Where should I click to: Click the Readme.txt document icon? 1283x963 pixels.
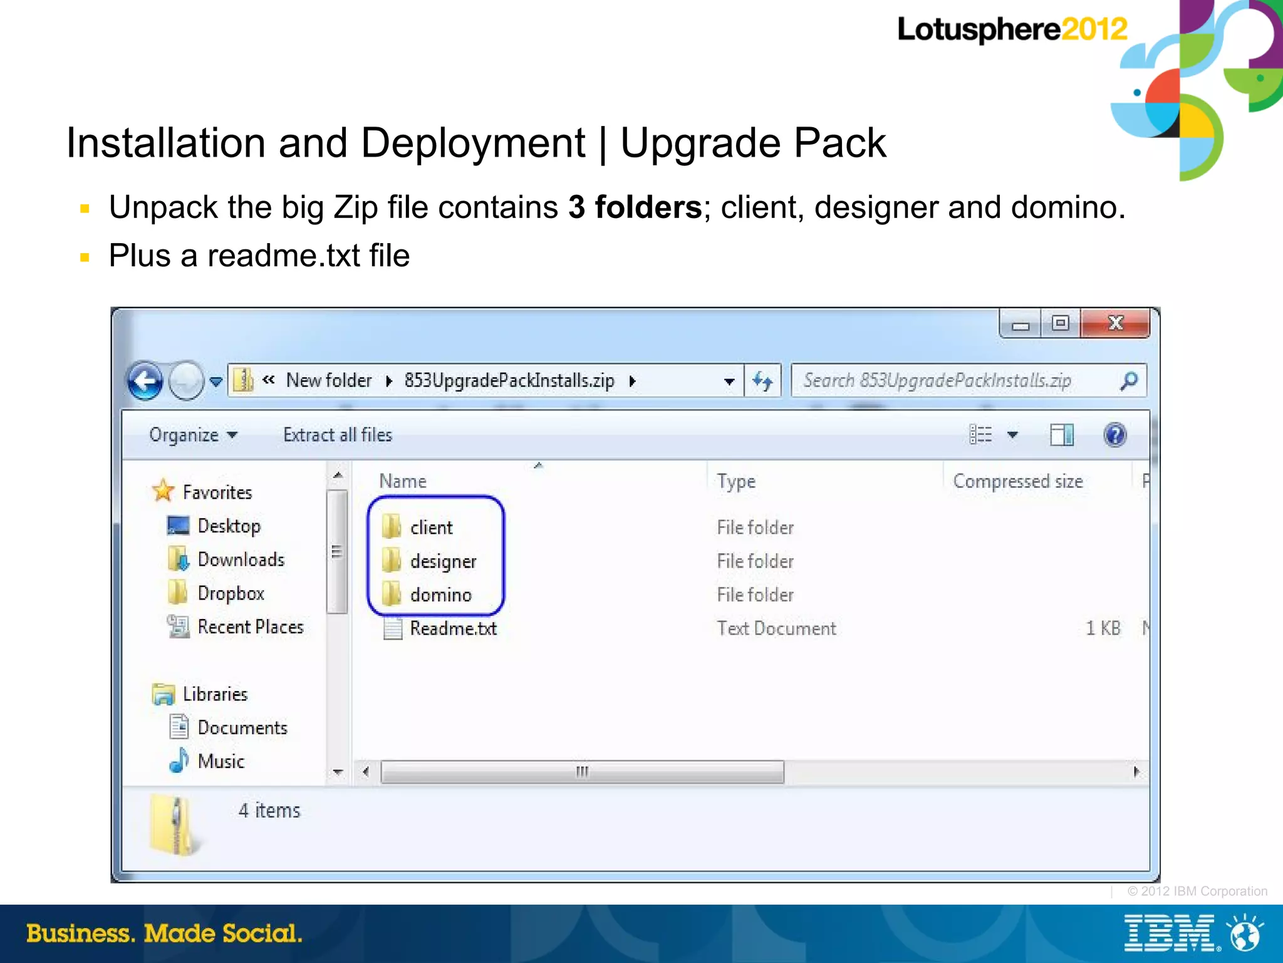[x=392, y=628]
